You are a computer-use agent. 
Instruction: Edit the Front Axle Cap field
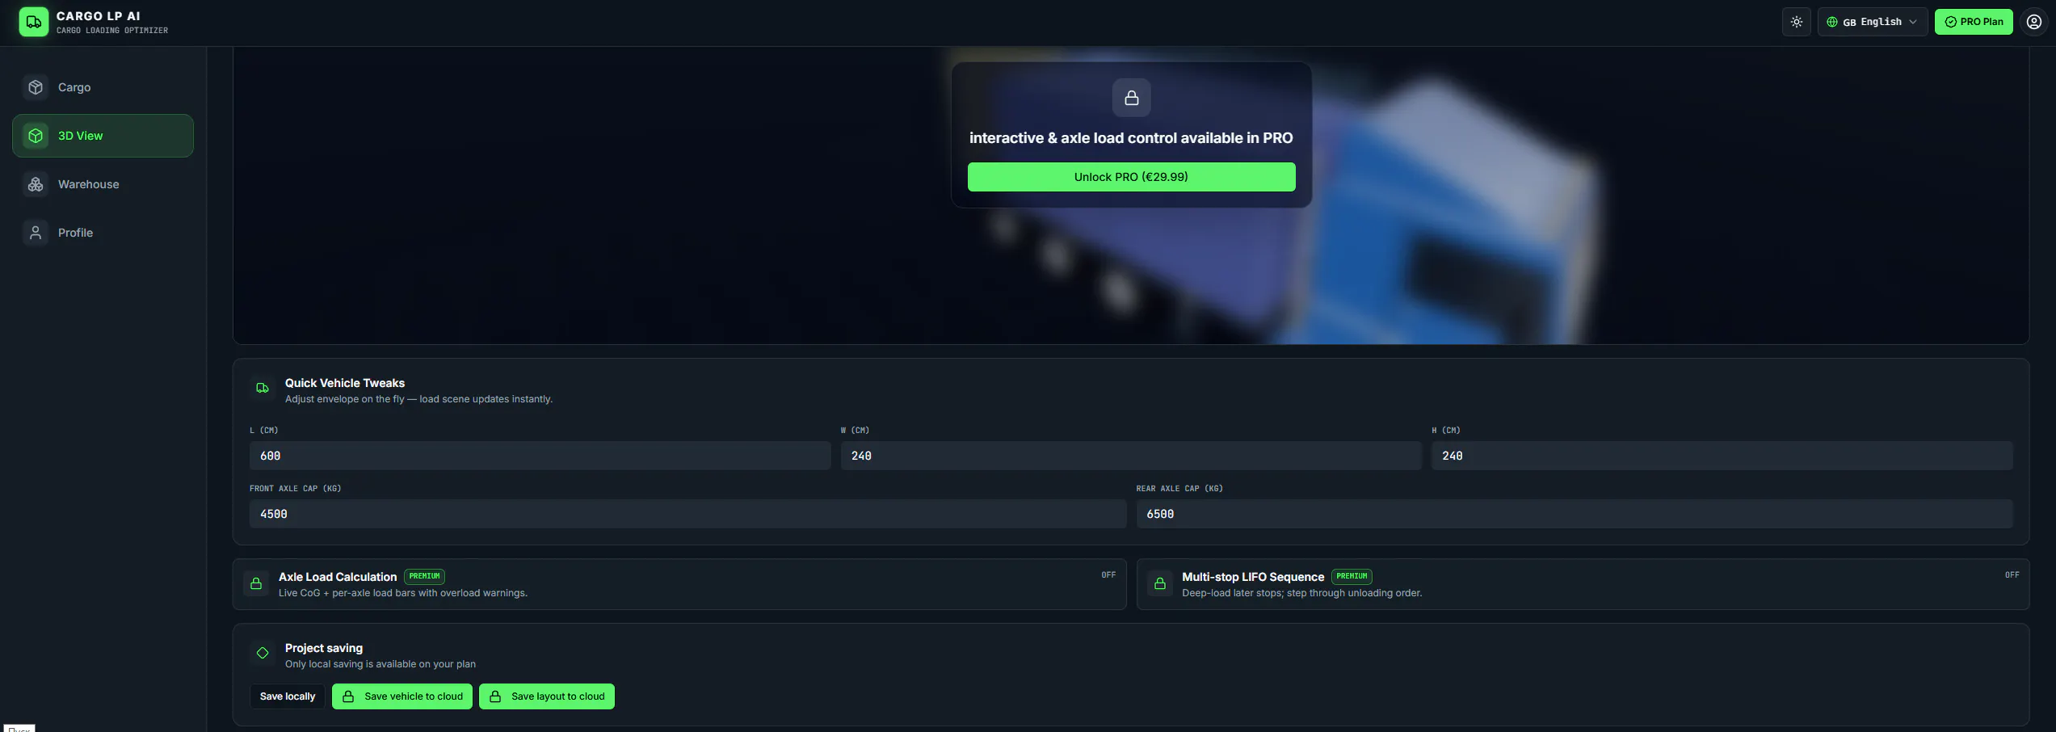687,514
